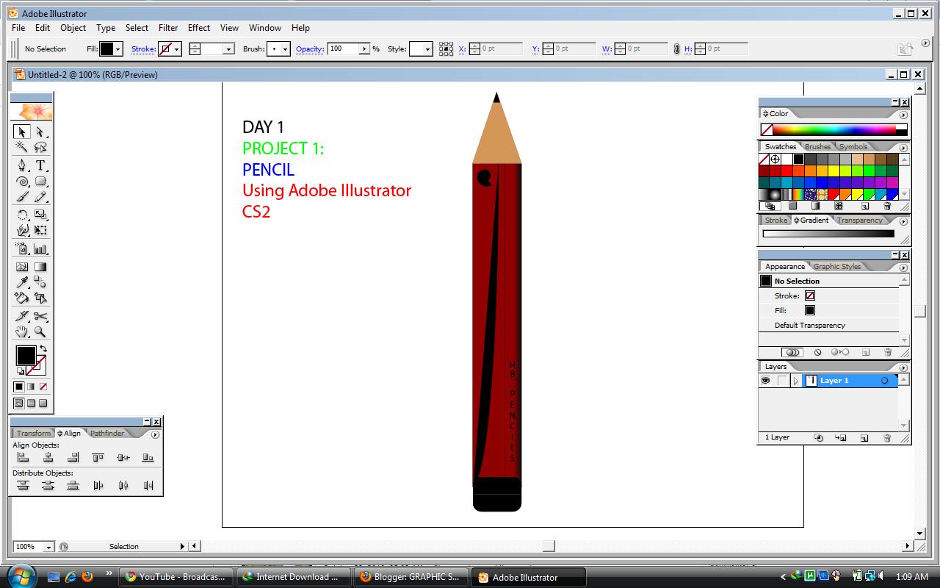Click the Horizontal Align Left icon

coord(23,457)
